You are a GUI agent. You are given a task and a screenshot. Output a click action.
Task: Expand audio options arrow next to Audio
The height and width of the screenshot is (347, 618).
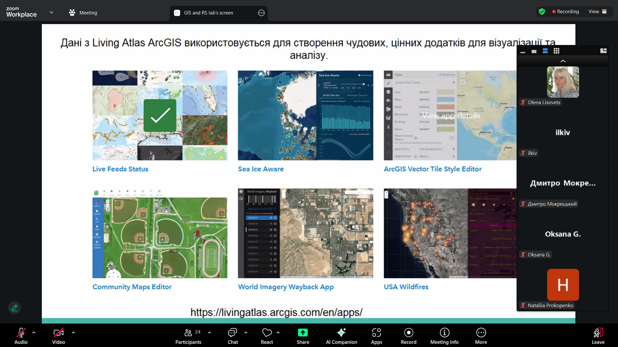(x=34, y=333)
